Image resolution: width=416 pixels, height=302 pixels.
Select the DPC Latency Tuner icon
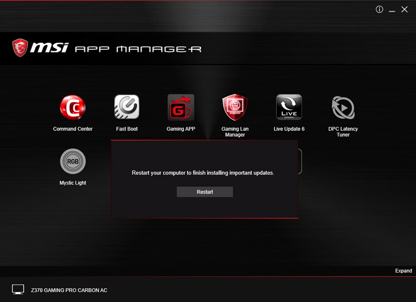tap(343, 107)
